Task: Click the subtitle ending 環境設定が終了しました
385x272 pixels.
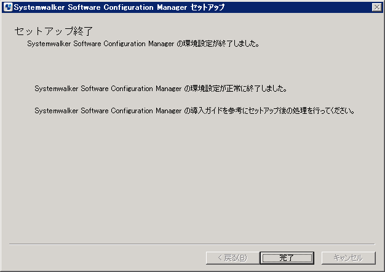Action: coord(143,44)
